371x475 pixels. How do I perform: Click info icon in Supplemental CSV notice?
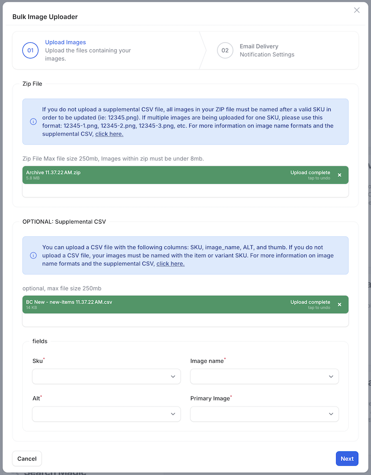(33, 256)
